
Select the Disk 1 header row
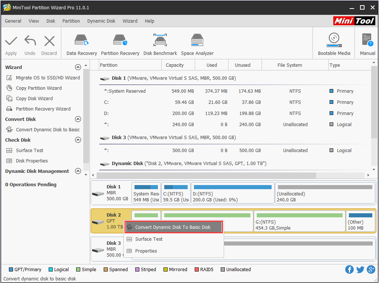pos(235,78)
